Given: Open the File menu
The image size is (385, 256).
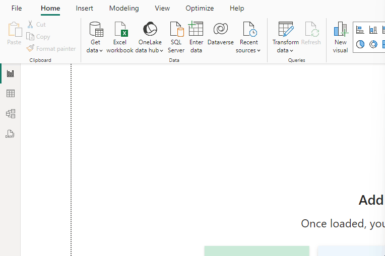Looking at the screenshot, I should (17, 9).
